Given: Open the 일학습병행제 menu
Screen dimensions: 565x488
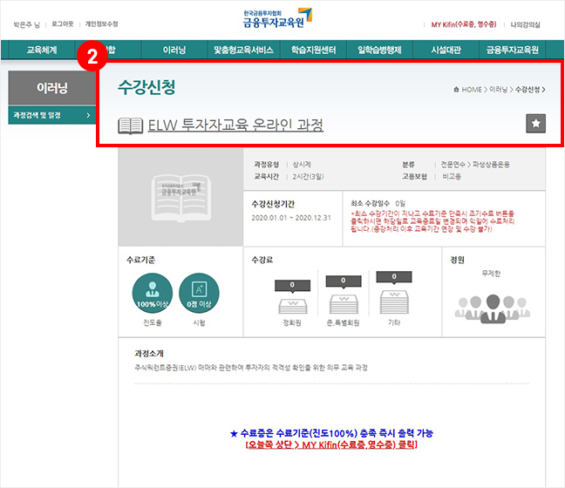Looking at the screenshot, I should tap(379, 50).
